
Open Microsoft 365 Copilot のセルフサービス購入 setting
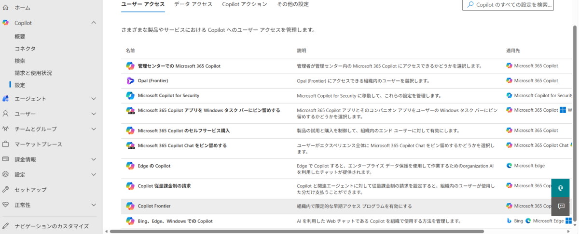point(184,130)
